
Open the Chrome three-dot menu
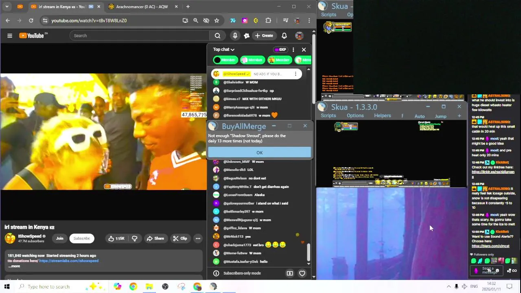309,20
